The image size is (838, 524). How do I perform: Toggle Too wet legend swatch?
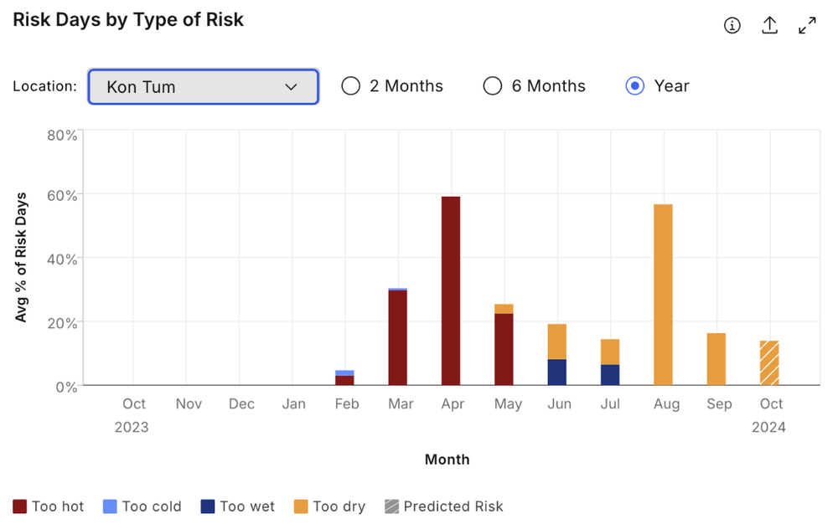tap(208, 506)
